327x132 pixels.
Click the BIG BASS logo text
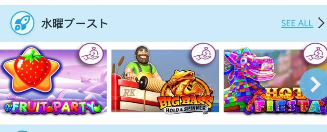coord(185,102)
